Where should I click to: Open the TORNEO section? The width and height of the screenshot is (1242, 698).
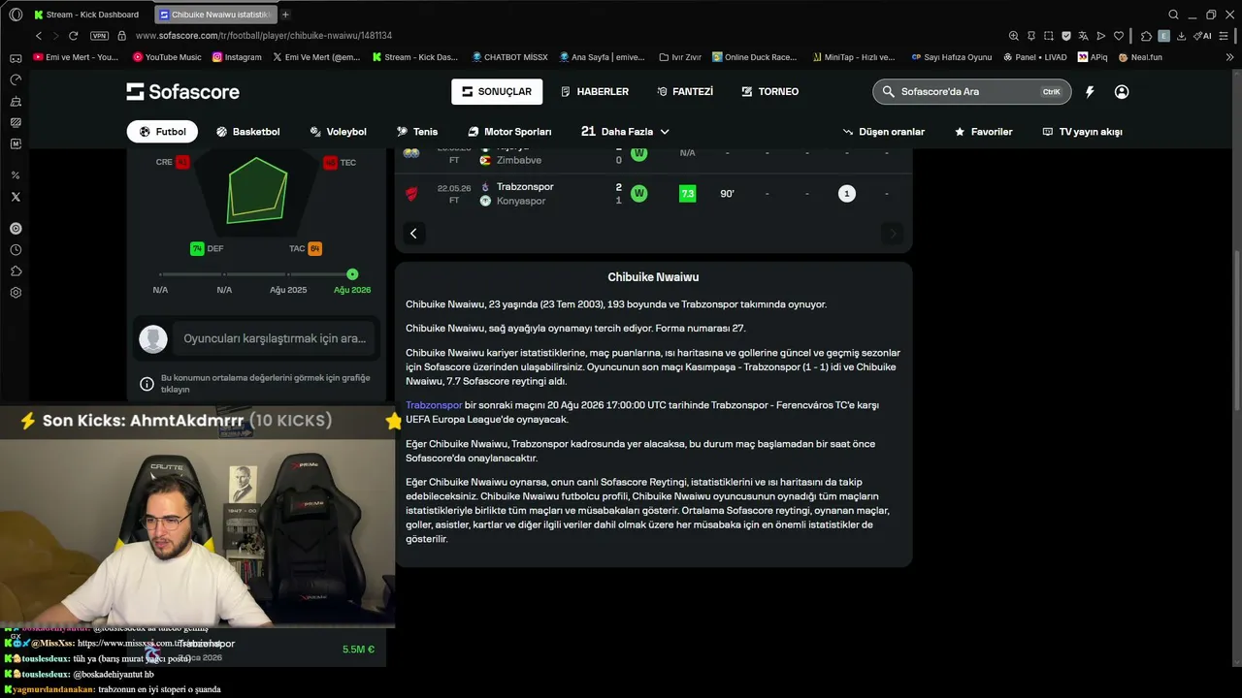point(769,92)
